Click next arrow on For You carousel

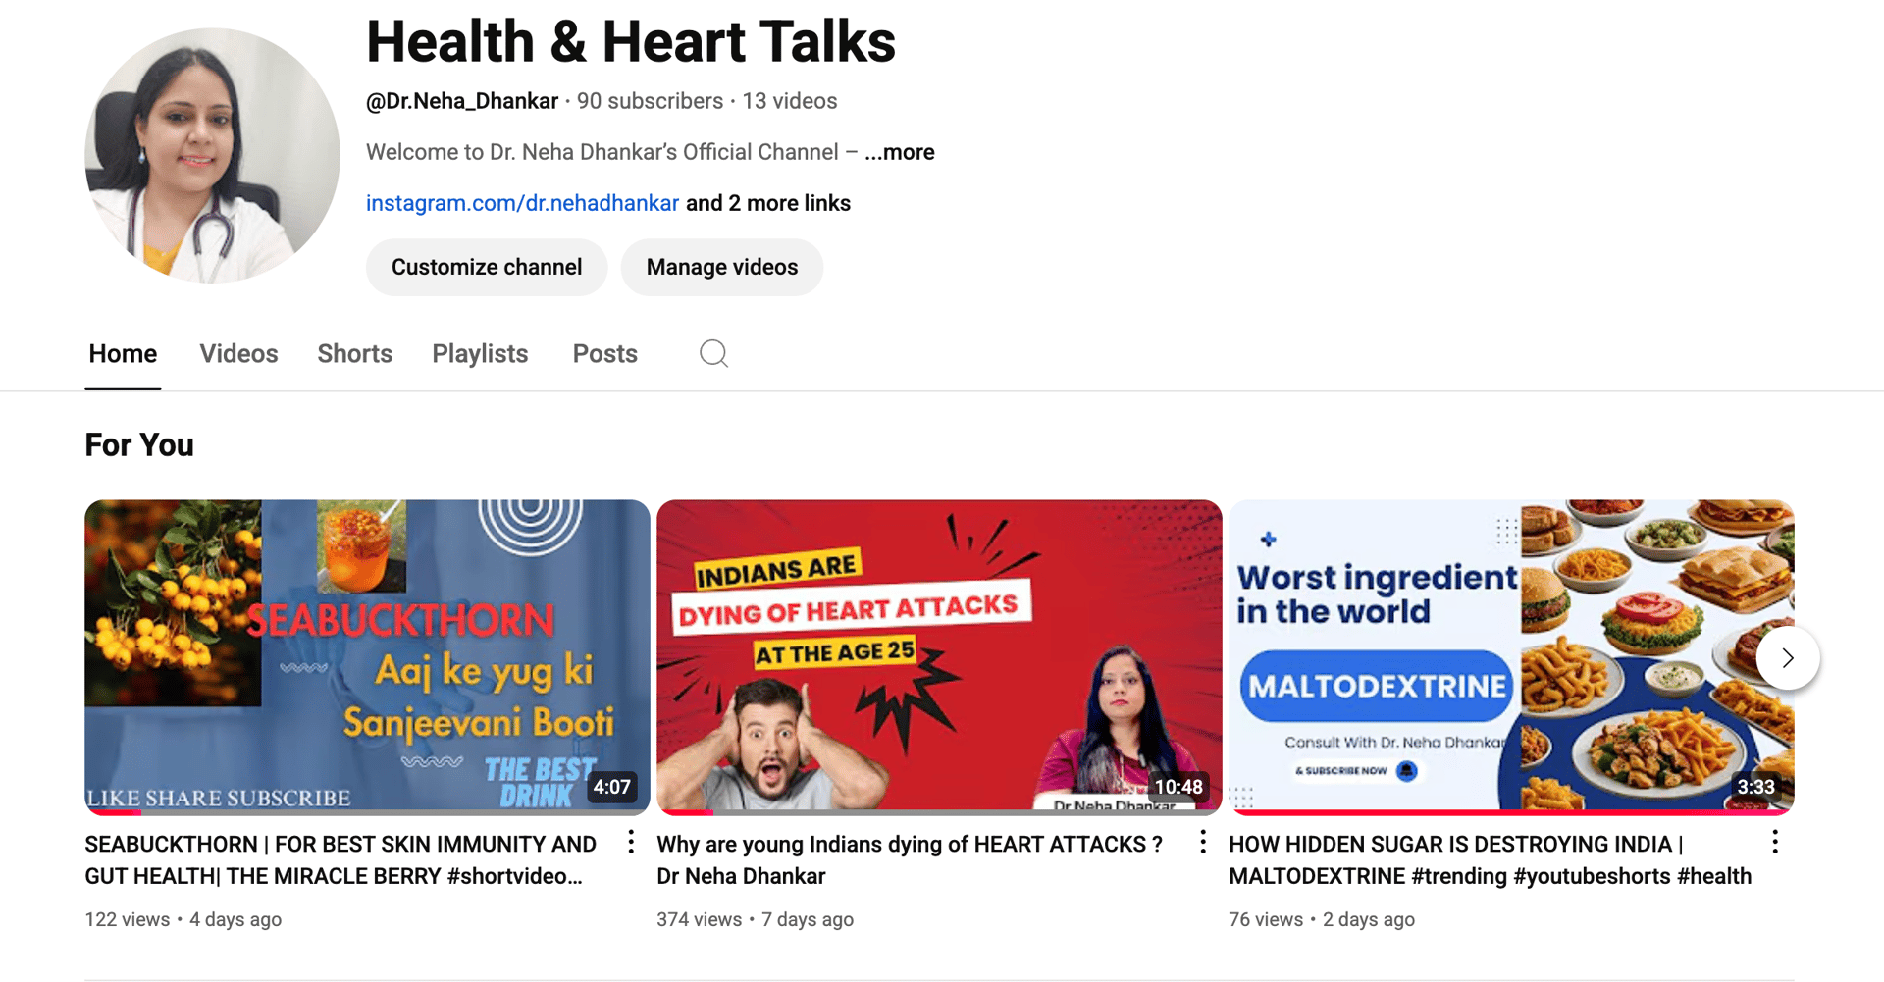[x=1788, y=658]
